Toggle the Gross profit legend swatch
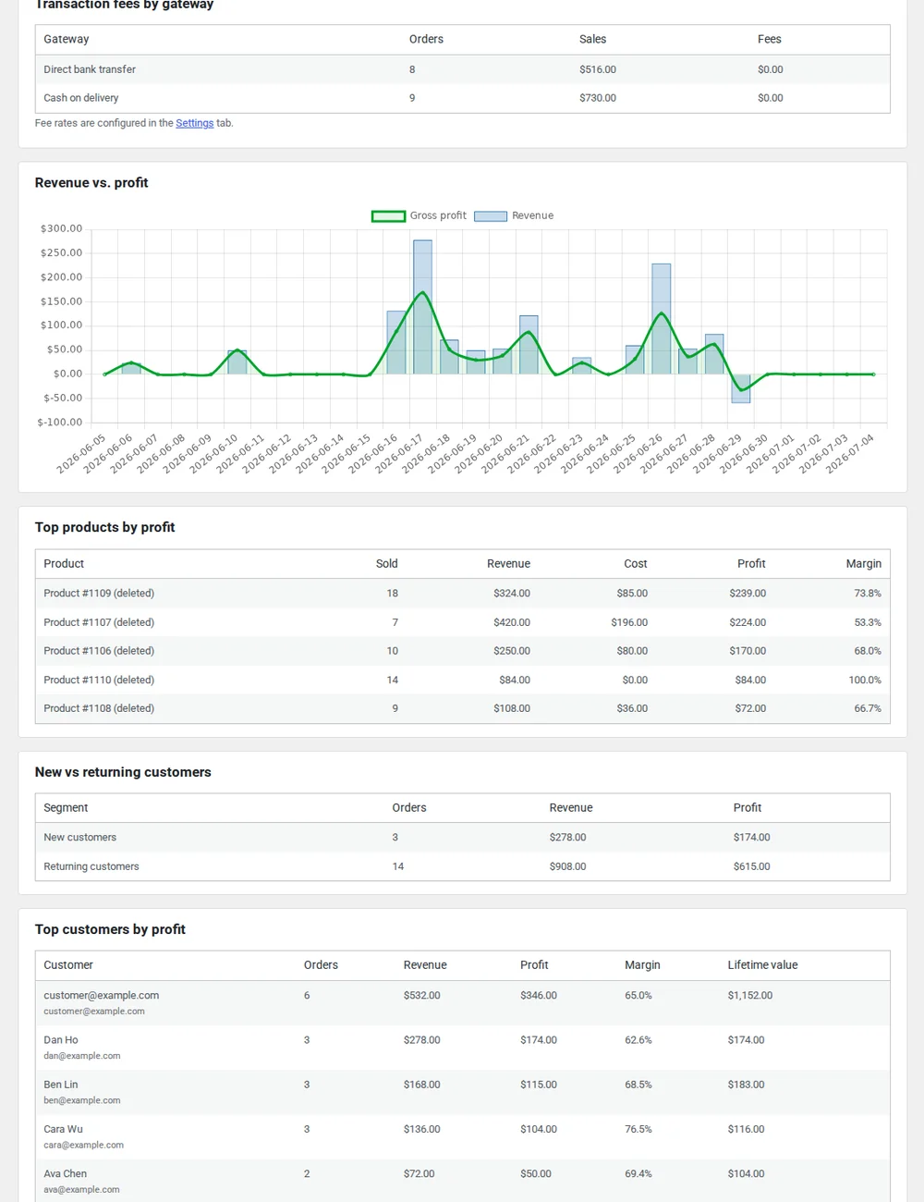Viewport: 924px width, 1202px height. click(388, 216)
